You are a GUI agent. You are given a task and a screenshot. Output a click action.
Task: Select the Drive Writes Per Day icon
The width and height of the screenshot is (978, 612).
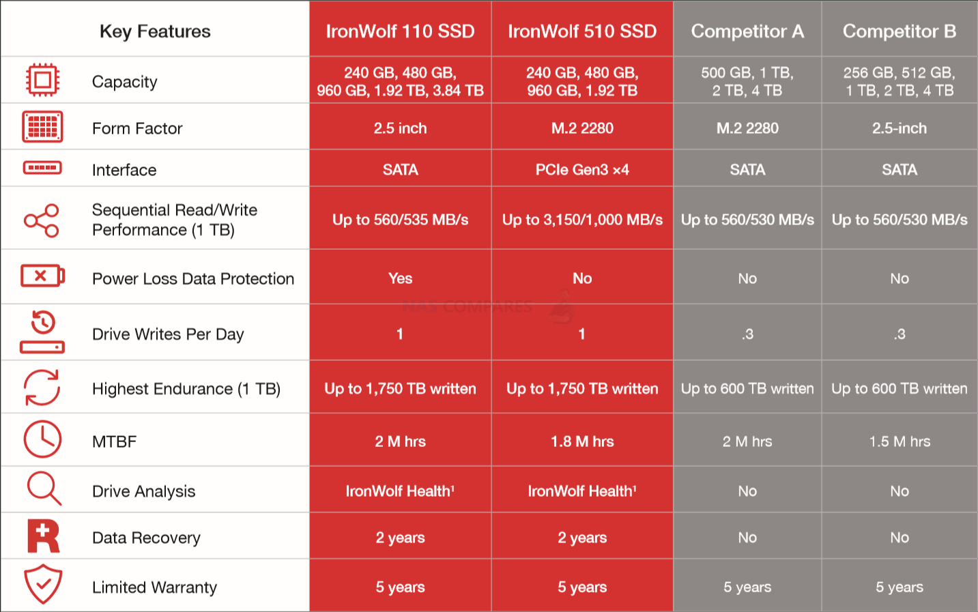(42, 332)
